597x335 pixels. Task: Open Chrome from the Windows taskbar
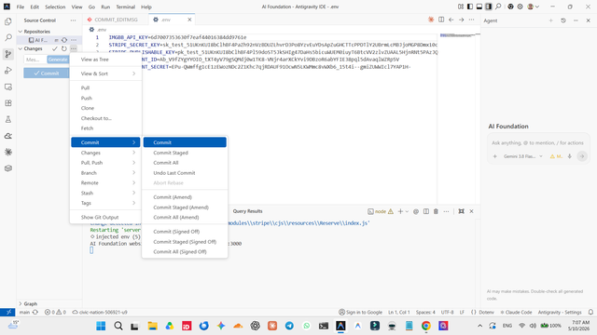pos(426,326)
